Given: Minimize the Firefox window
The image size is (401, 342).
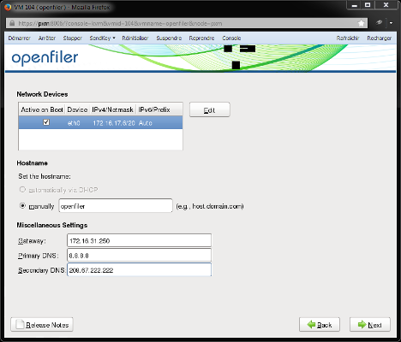Looking at the screenshot, I should (x=355, y=5).
